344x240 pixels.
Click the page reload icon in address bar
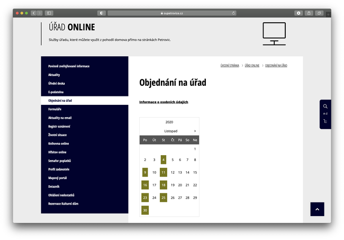[x=233, y=13]
